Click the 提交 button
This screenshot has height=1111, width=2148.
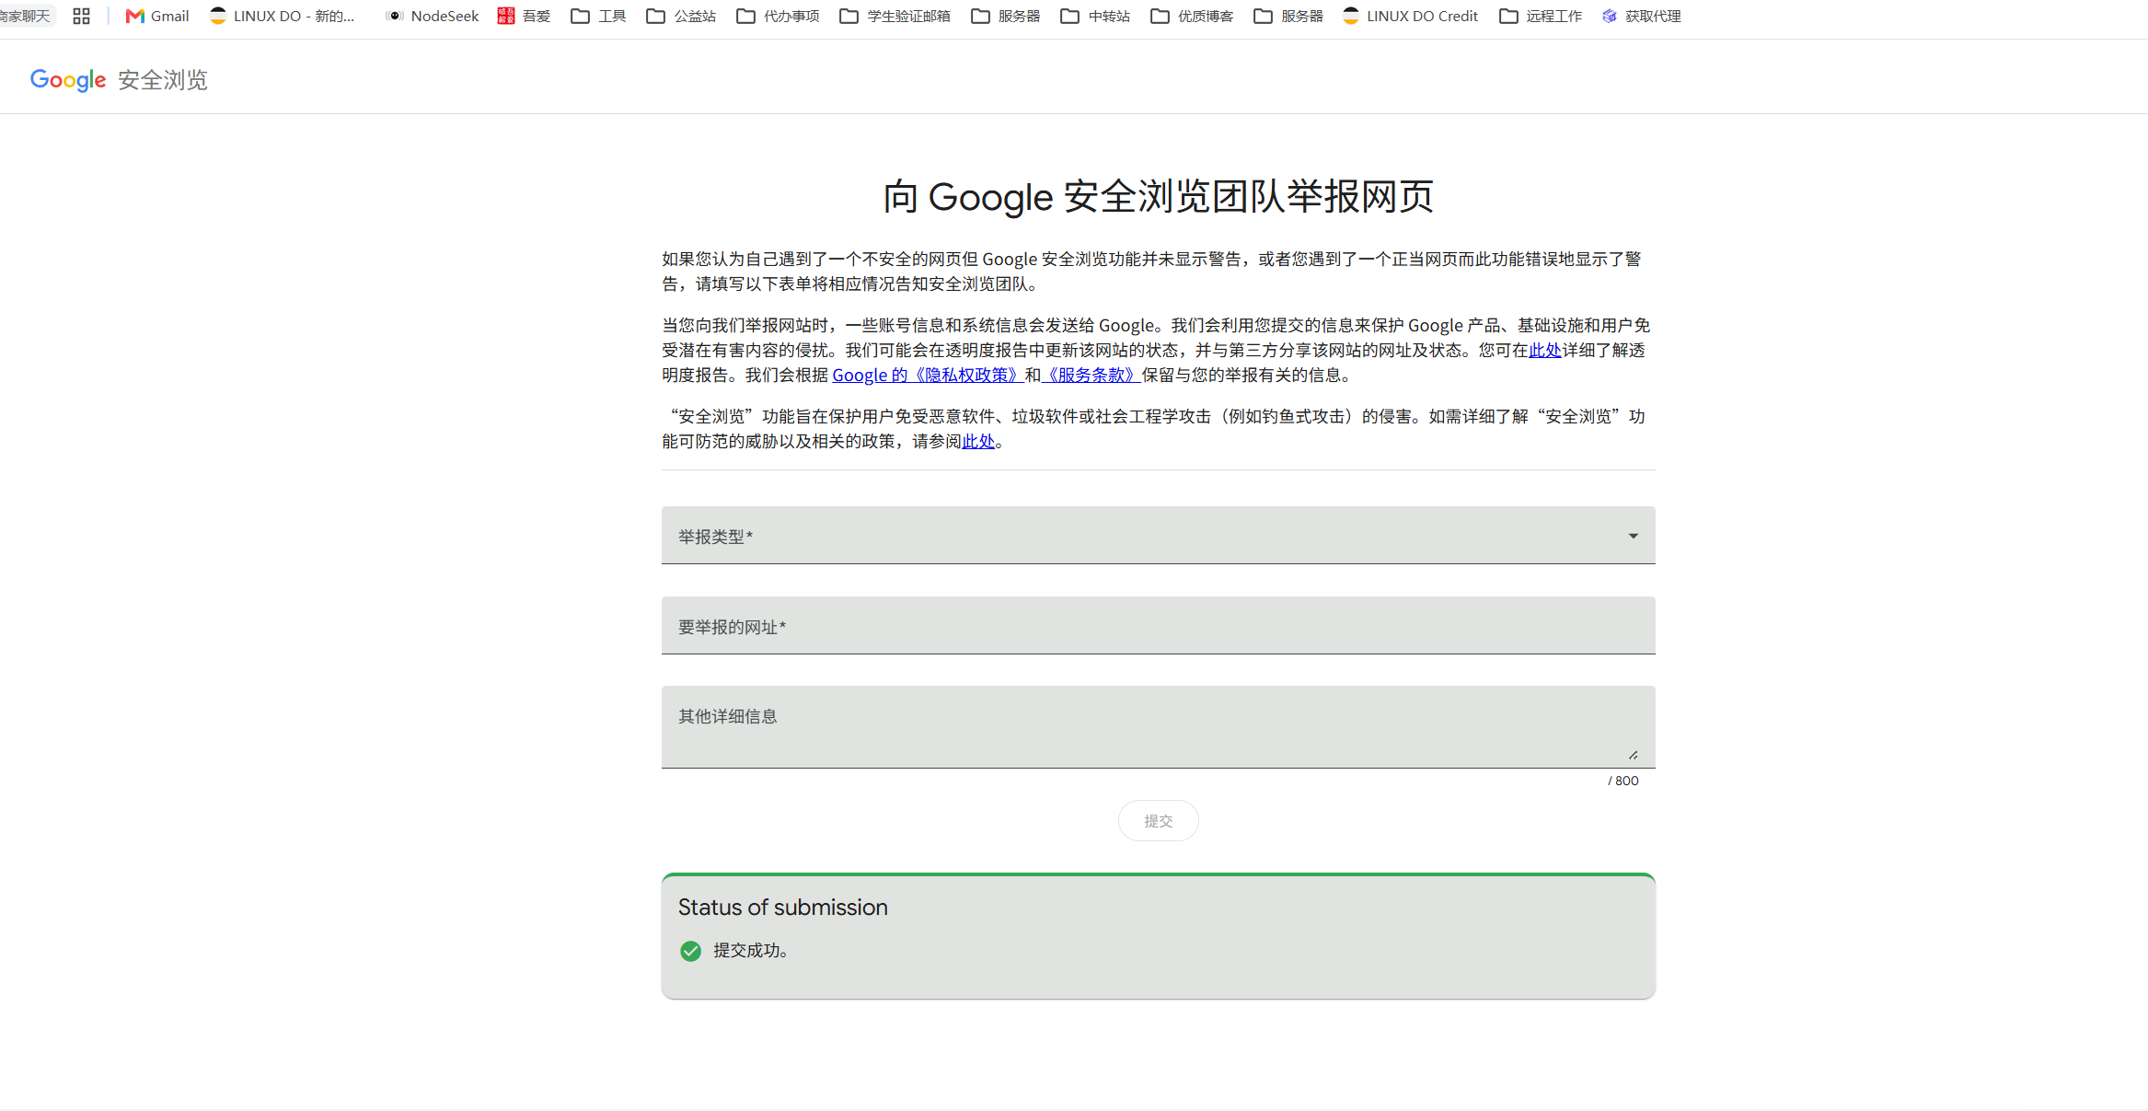1158,821
